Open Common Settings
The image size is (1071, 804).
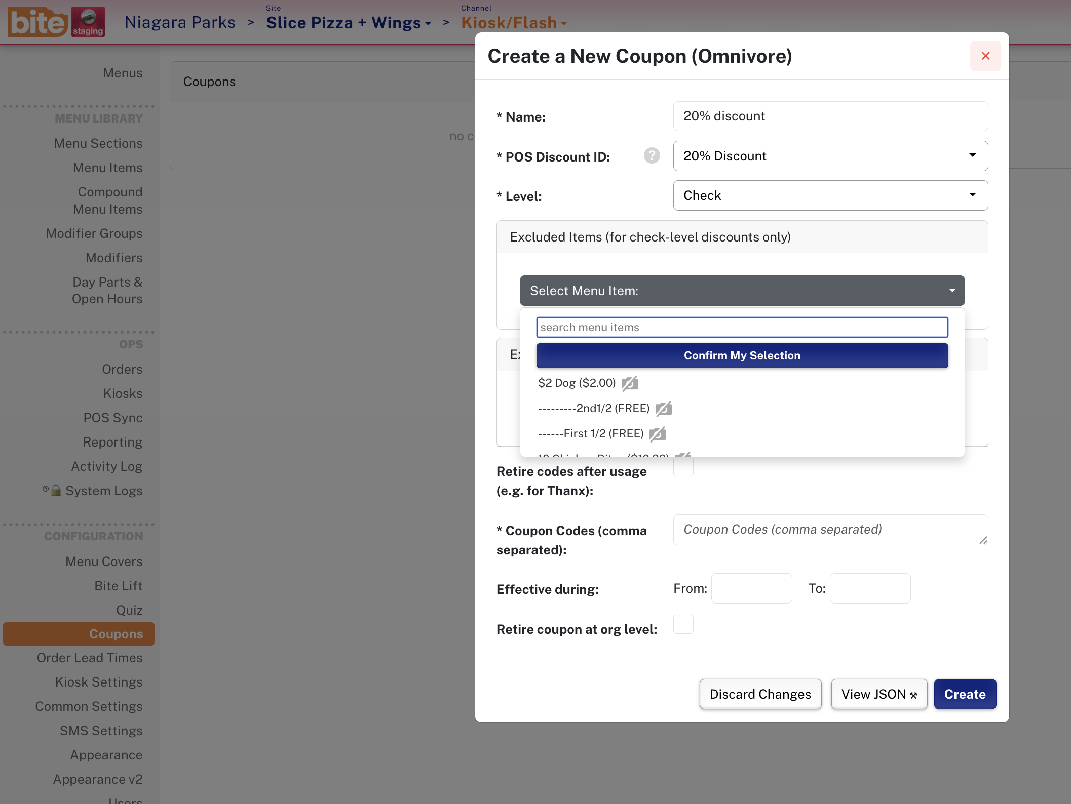pyautogui.click(x=89, y=706)
